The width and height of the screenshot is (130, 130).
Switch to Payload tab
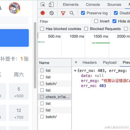pyautogui.click(x=110, y=62)
